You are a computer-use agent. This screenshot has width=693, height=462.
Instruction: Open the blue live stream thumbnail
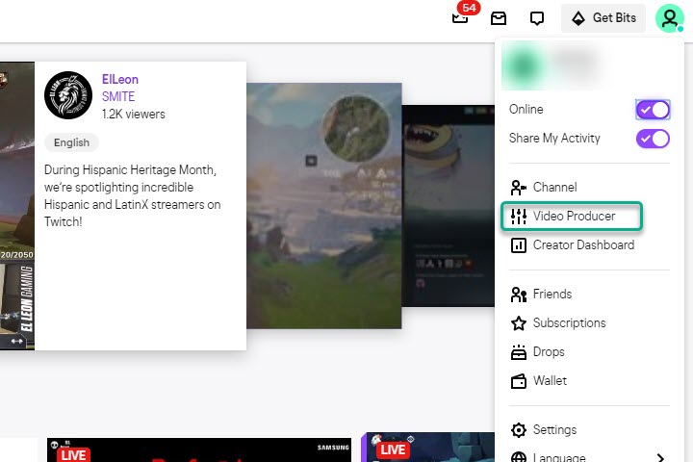pyautogui.click(x=427, y=448)
